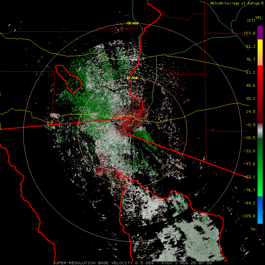Click the 92.3 value on the velocity scale
This screenshot has height=265, width=265.
(x=251, y=46)
